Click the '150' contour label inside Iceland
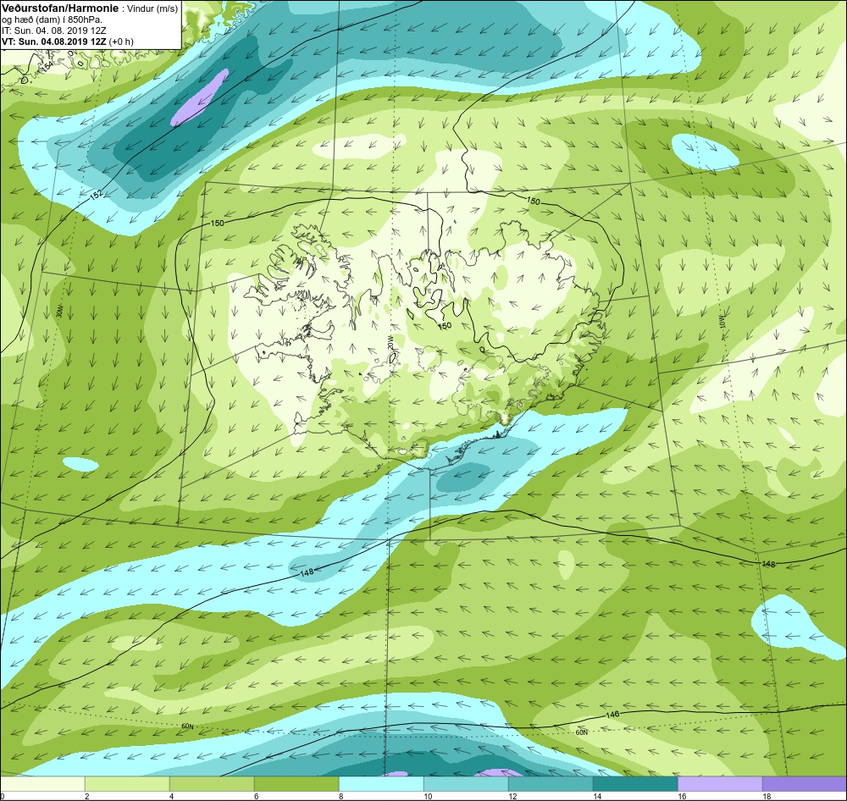This screenshot has width=847, height=801. pyautogui.click(x=444, y=326)
